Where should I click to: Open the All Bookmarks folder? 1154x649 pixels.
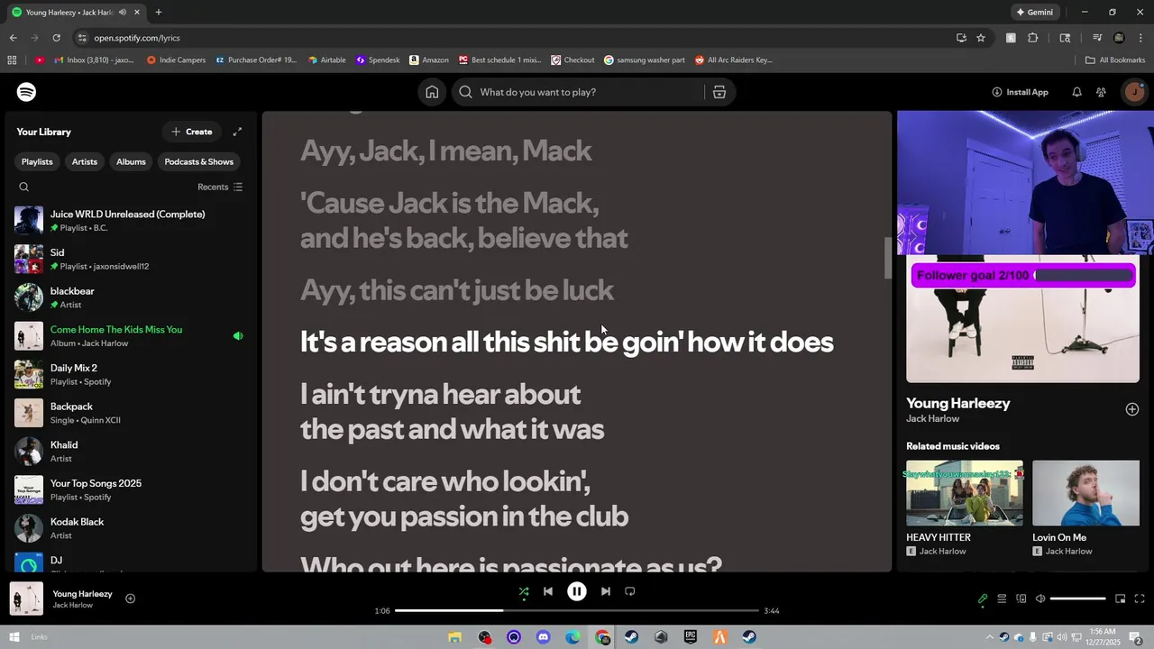coord(1115,60)
